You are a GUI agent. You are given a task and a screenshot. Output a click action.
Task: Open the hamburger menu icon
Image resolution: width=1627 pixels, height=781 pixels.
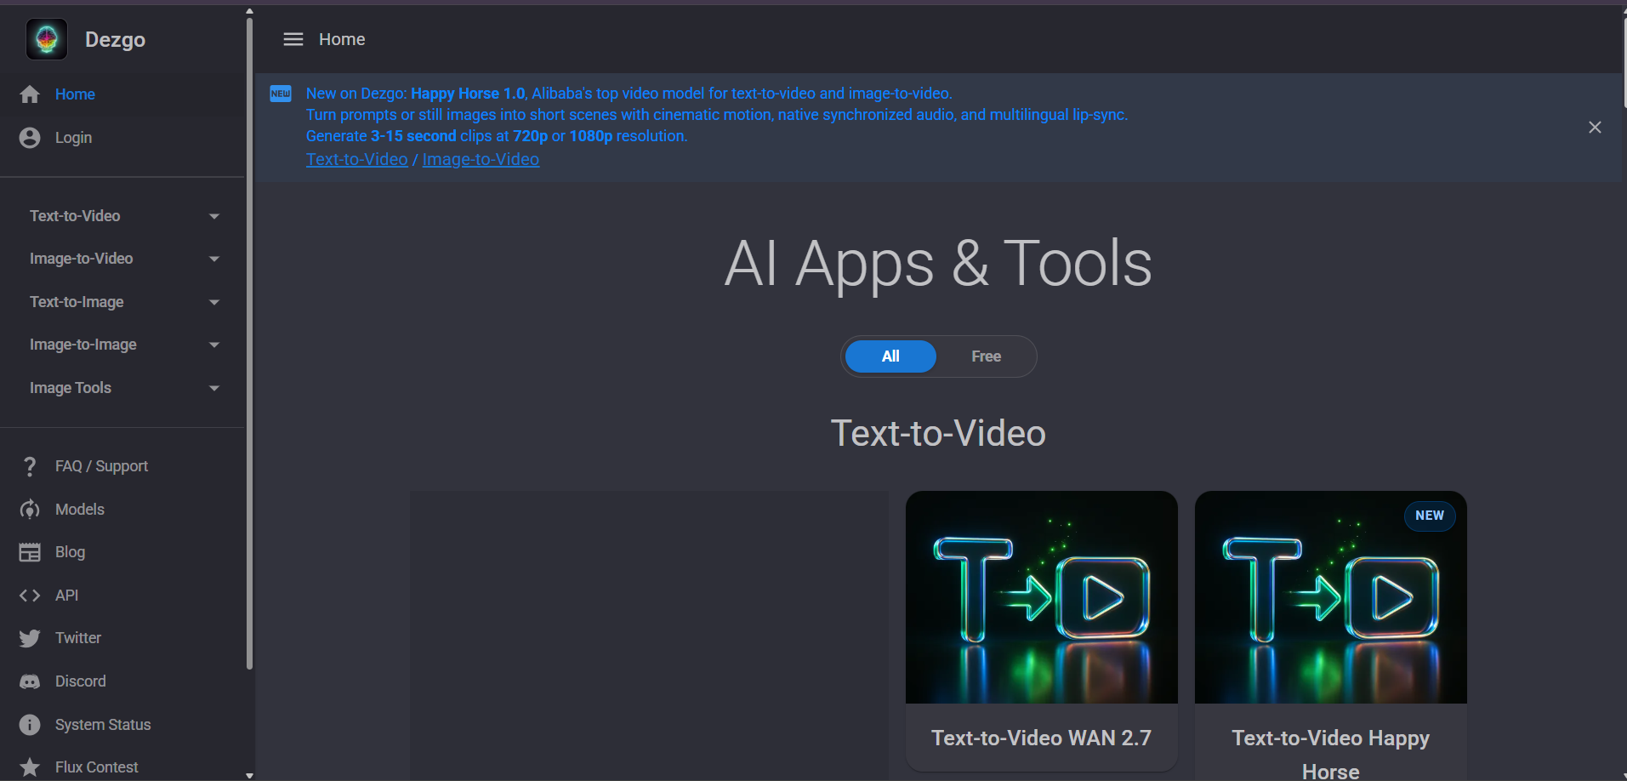pyautogui.click(x=293, y=39)
